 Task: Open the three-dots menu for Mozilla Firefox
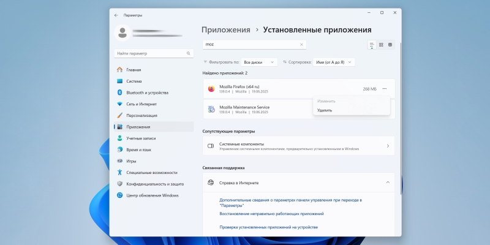click(385, 89)
